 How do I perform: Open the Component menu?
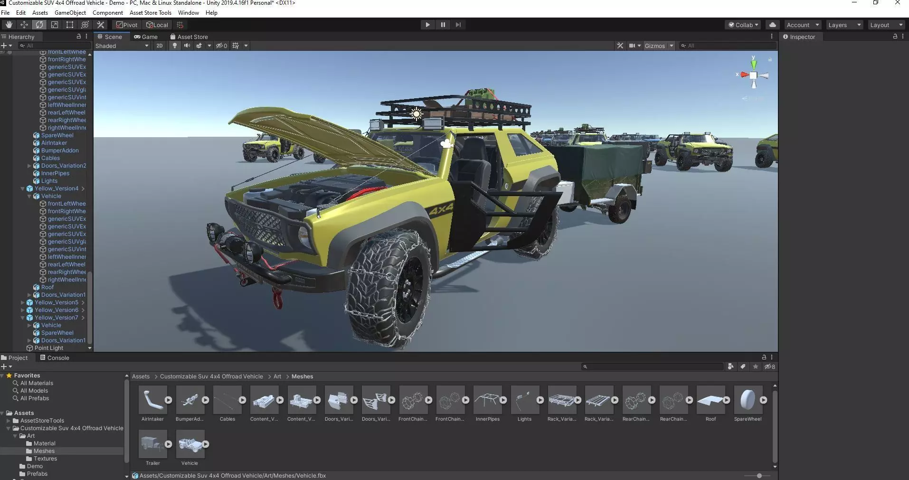107,13
